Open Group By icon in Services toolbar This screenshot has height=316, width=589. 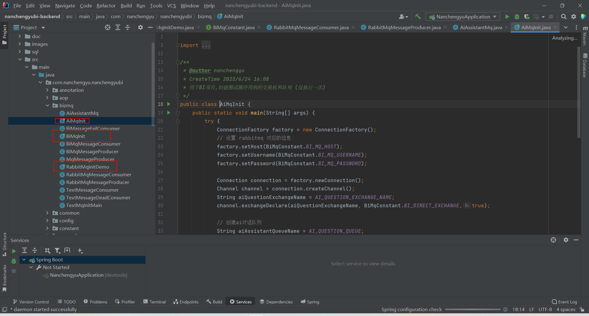47,251
